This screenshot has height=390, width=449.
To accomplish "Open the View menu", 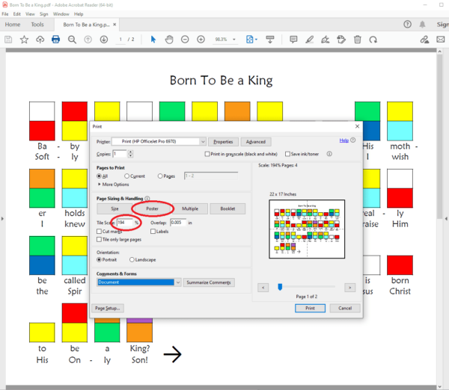I will (30, 14).
